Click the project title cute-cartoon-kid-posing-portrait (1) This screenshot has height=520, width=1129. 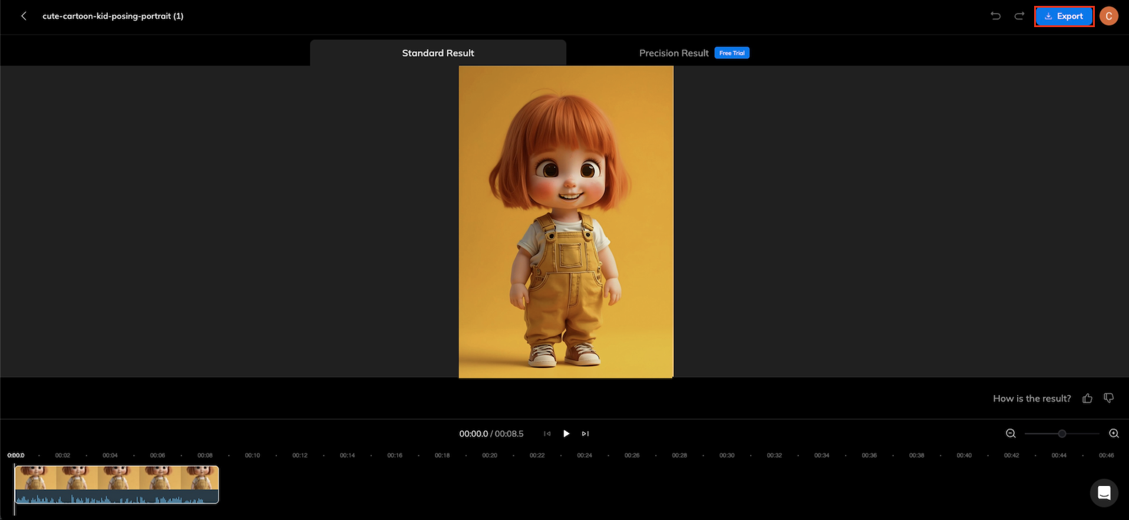(113, 16)
